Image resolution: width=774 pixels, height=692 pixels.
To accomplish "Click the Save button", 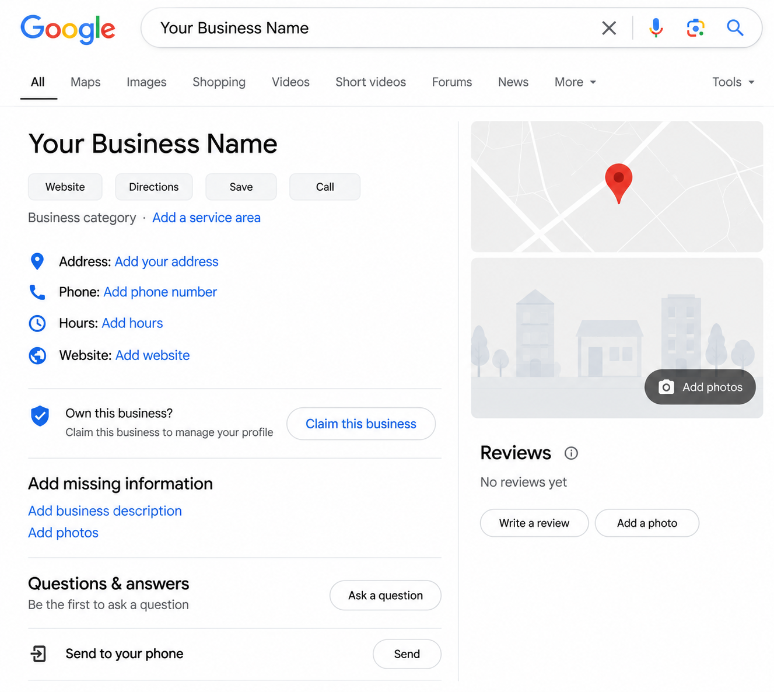I will pyautogui.click(x=241, y=187).
